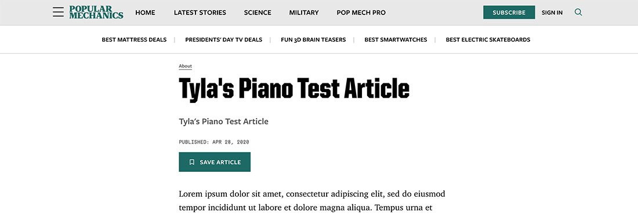
Task: Open Best Smartwatches link
Action: click(x=396, y=40)
